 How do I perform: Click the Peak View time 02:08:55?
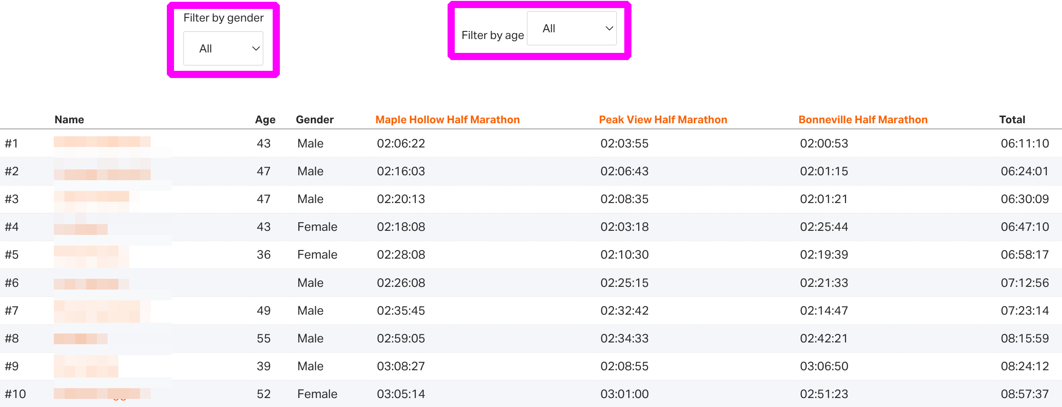624,366
